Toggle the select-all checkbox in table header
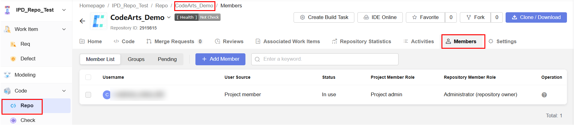Image resolution: width=574 pixels, height=125 pixels. click(88, 77)
